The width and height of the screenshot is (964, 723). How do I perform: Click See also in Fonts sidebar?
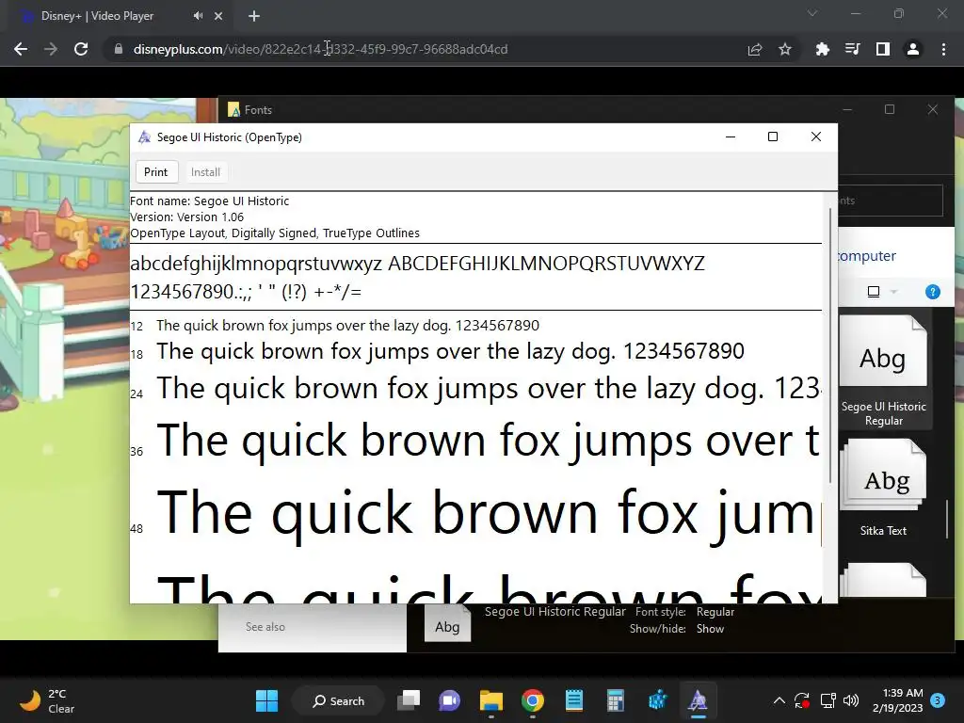(x=265, y=626)
